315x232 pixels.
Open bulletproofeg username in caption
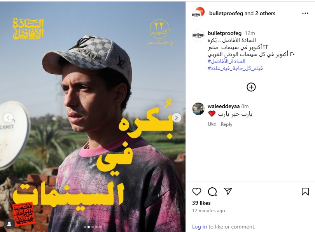tap(224, 33)
